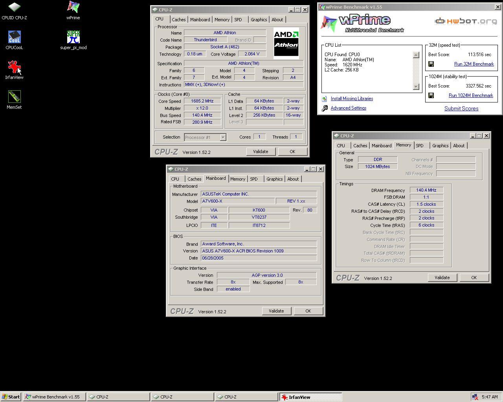Click the CPU-Z title icon in the Memory window
Screen dimensions: 503x402
(x=336, y=136)
